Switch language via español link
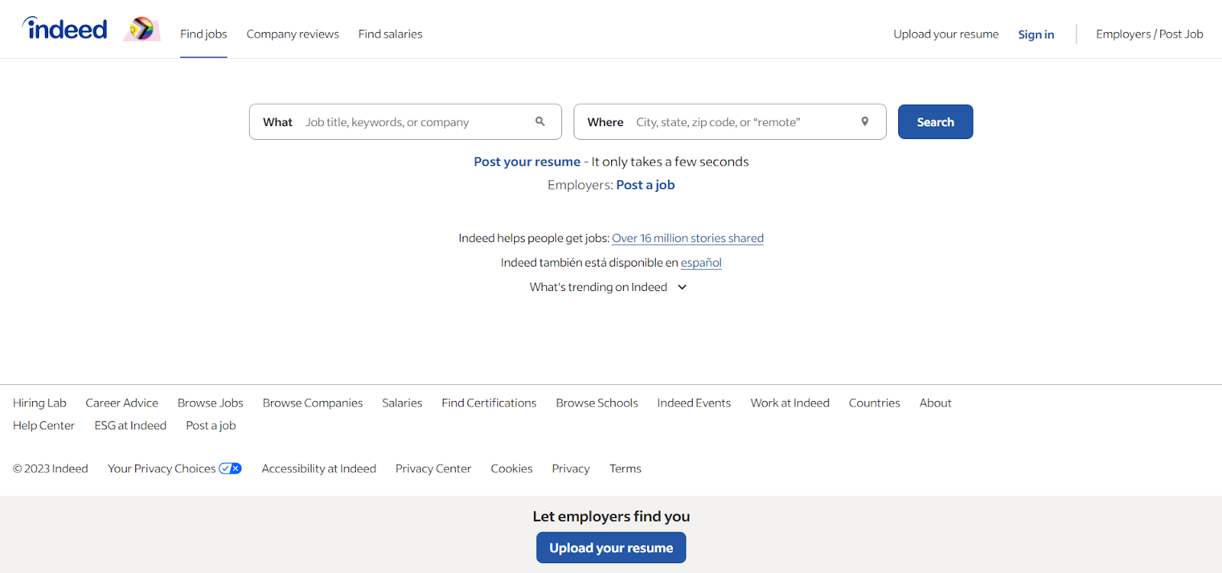The width and height of the screenshot is (1222, 573). 701,263
